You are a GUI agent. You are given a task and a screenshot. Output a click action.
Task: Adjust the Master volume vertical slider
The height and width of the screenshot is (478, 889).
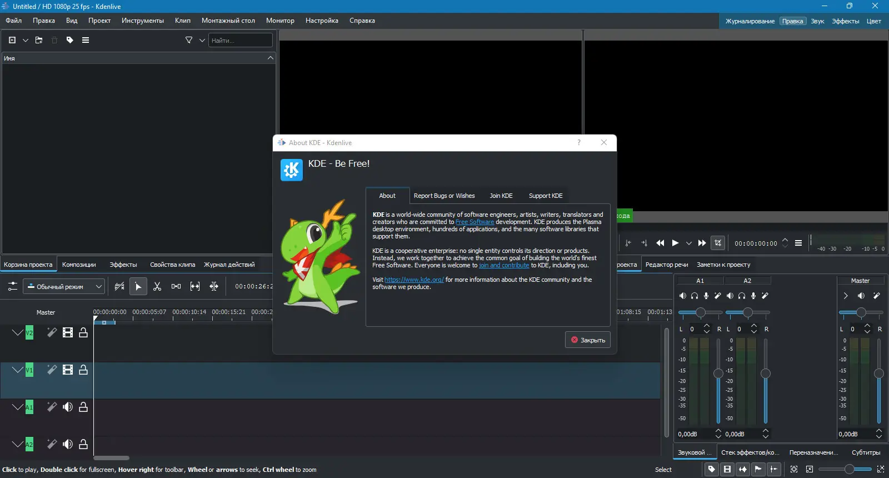coord(878,381)
